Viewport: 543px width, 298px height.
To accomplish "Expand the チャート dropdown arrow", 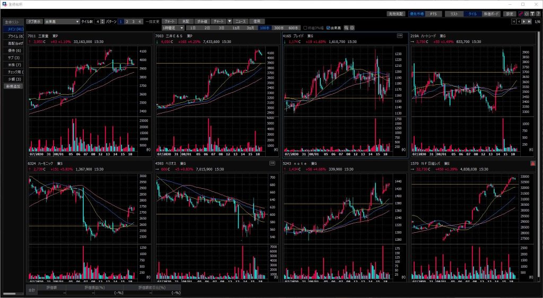I will pyautogui.click(x=230, y=21).
